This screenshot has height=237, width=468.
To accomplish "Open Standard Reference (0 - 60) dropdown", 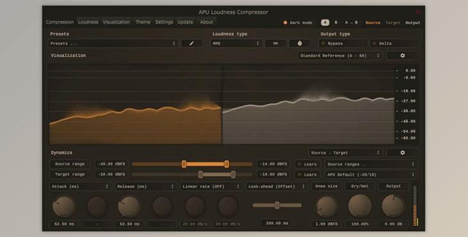I will point(340,56).
